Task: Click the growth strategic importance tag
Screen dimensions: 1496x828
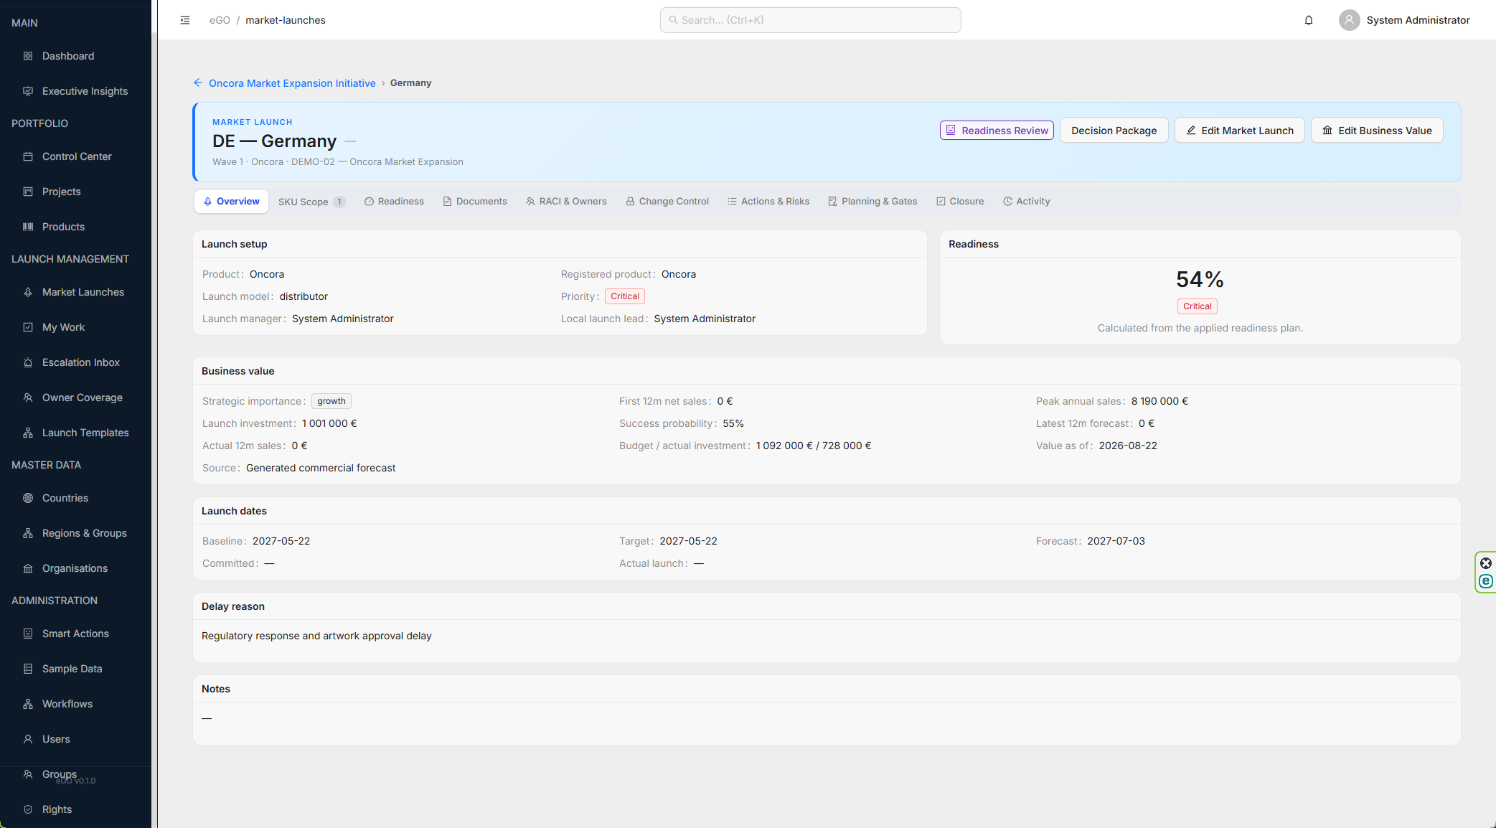Action: 331,401
